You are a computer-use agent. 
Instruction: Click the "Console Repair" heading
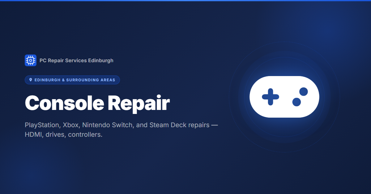click(97, 103)
